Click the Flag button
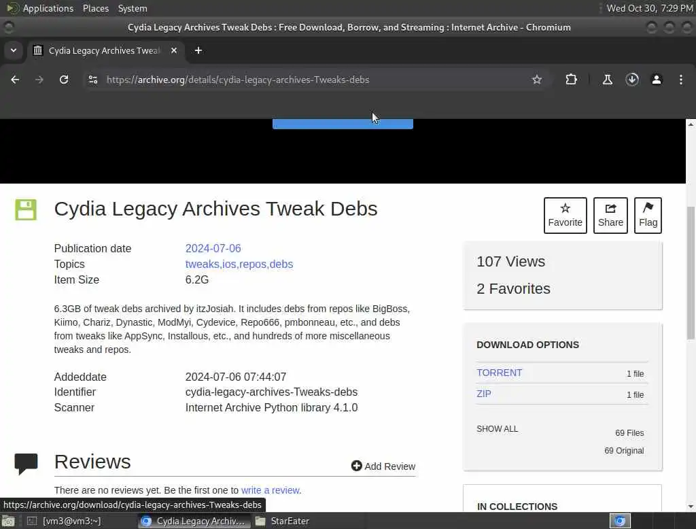This screenshot has width=696, height=529. pyautogui.click(x=648, y=216)
